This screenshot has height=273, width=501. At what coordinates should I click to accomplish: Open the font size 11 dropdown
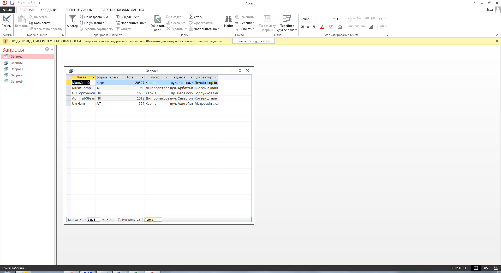pos(348,19)
